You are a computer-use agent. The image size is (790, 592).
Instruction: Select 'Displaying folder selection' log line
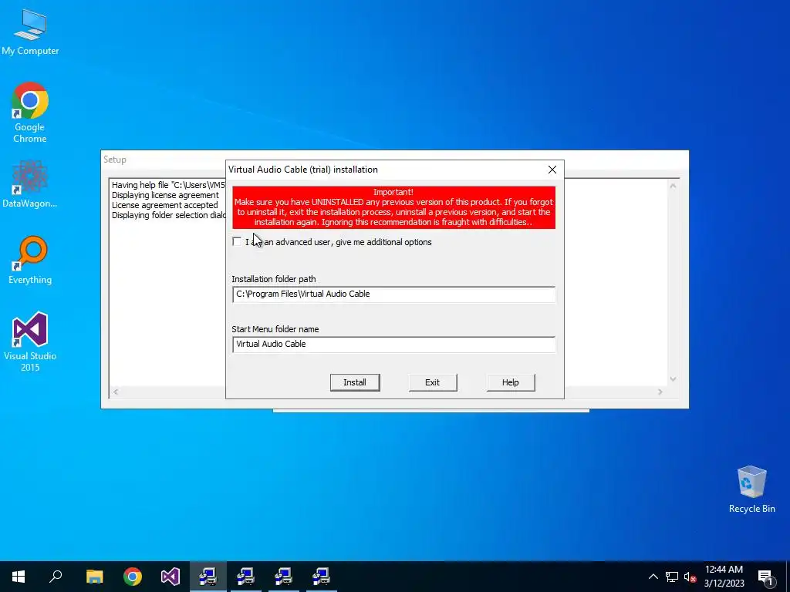click(168, 216)
